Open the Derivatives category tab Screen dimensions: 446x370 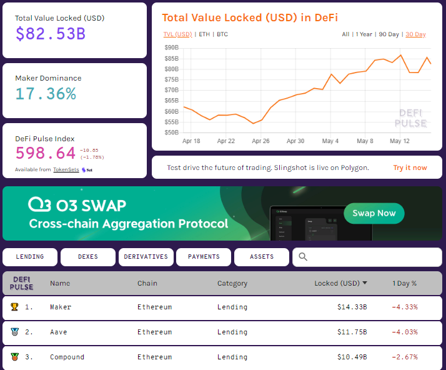click(x=146, y=257)
